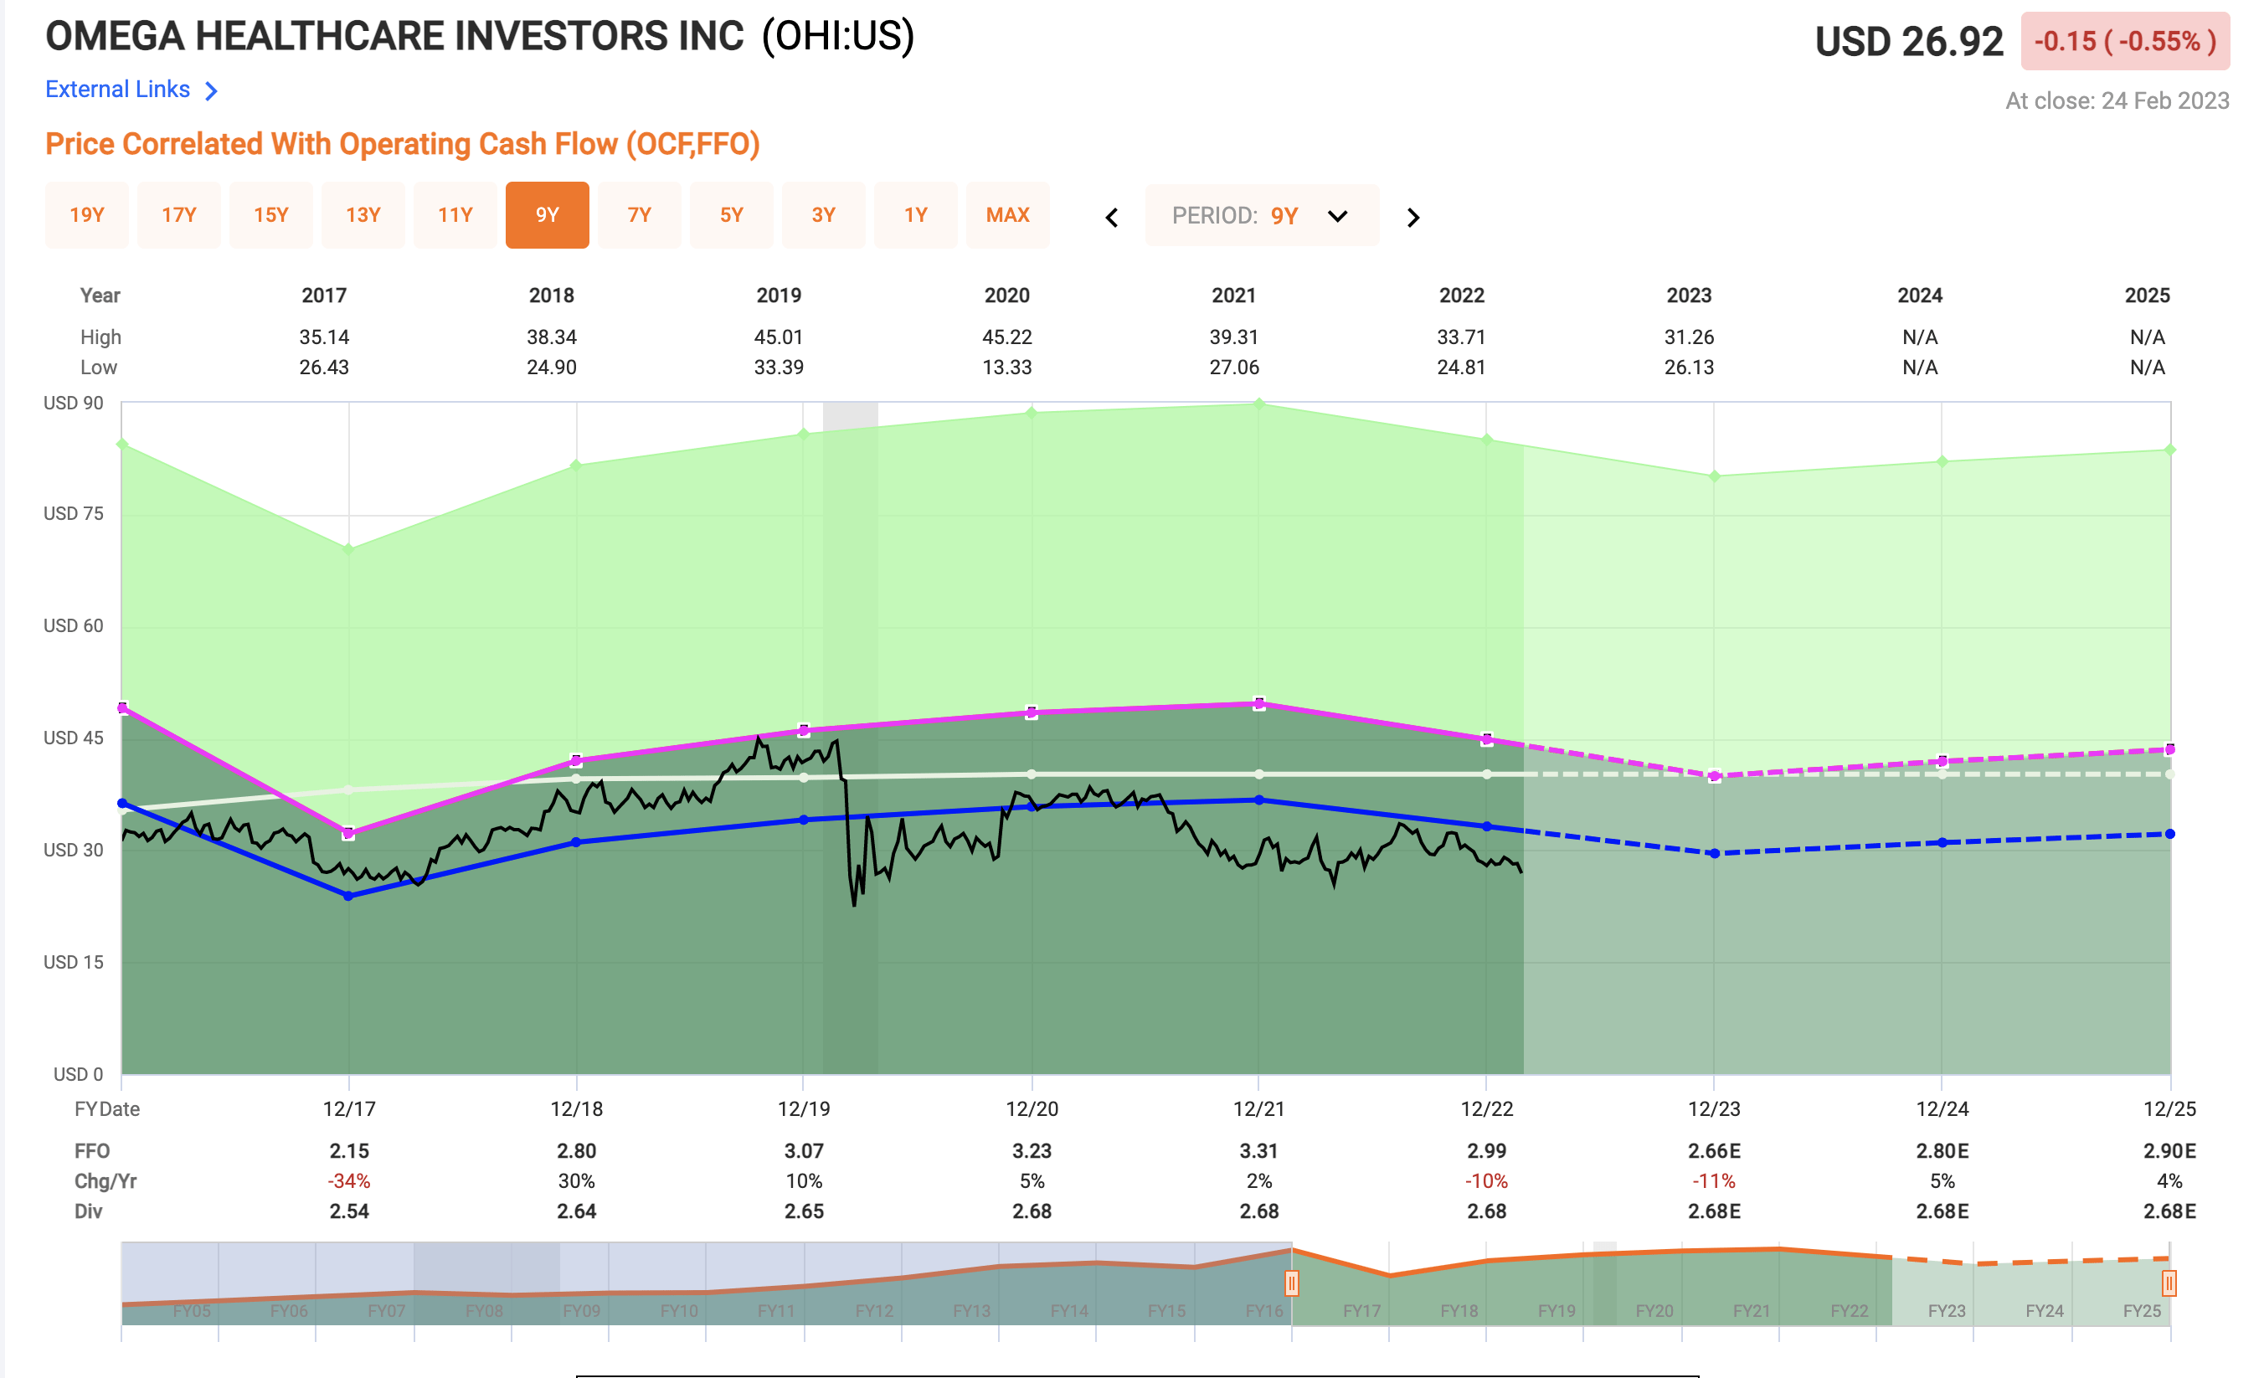Click the orange range handle at FY25
The image size is (2264, 1378).
[x=2168, y=1283]
